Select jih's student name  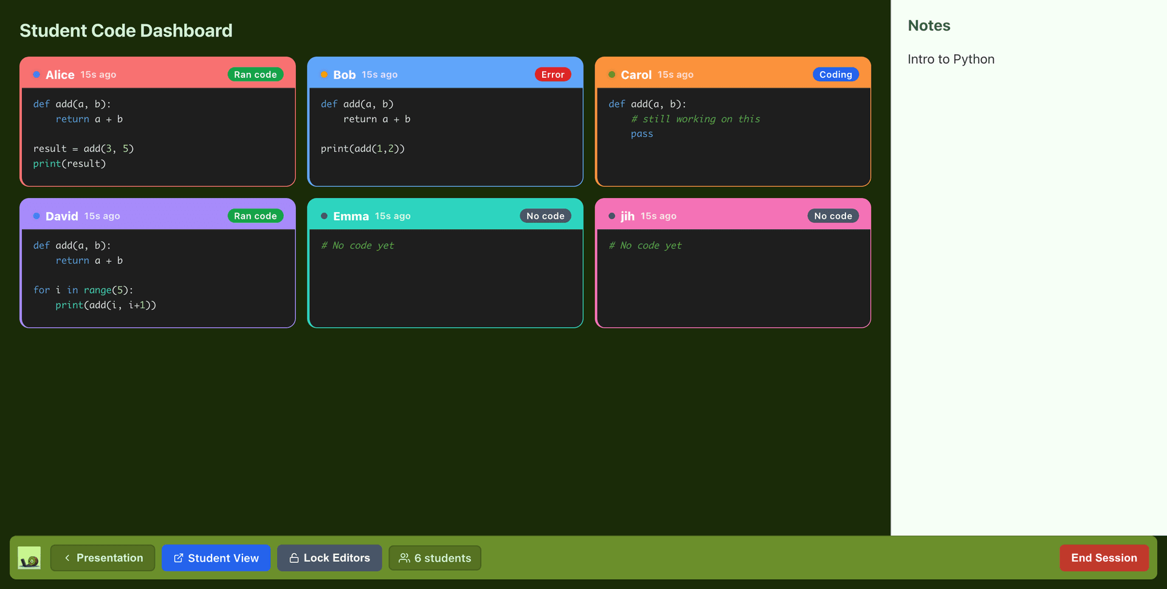[x=627, y=216]
